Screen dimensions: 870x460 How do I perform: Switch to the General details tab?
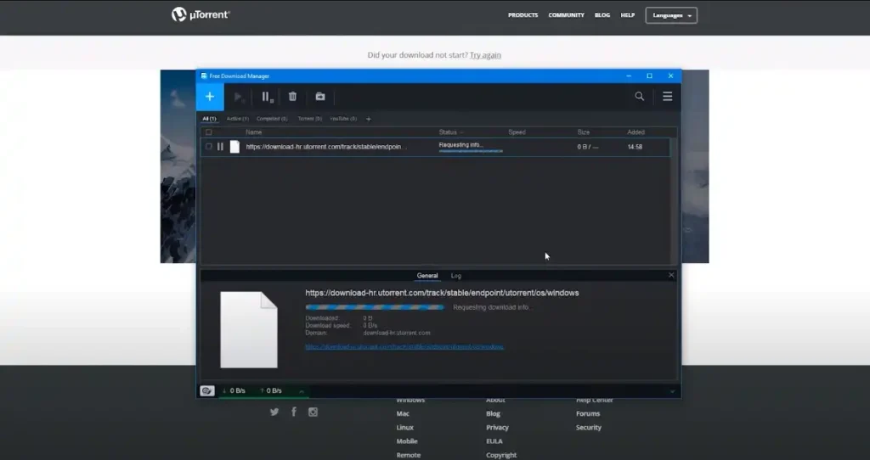point(427,276)
